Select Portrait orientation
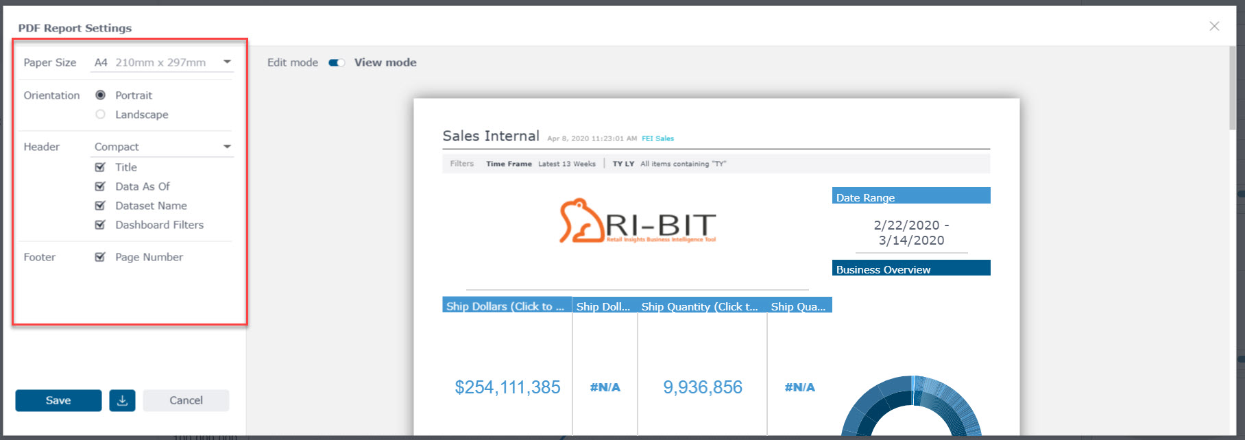The height and width of the screenshot is (440, 1245). [100, 95]
